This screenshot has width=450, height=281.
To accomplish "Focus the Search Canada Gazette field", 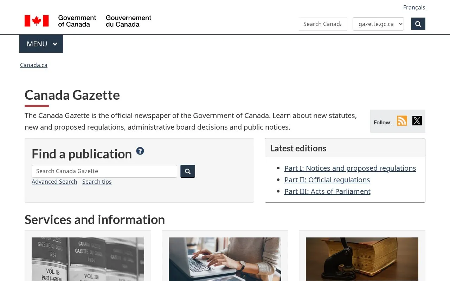I will point(104,171).
